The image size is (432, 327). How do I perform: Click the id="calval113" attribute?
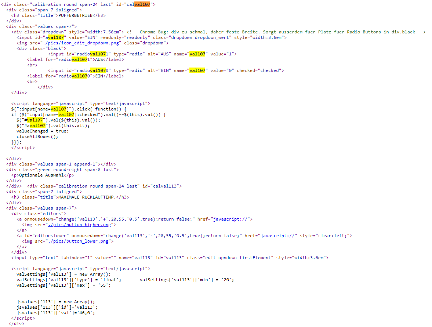(x=161, y=186)
